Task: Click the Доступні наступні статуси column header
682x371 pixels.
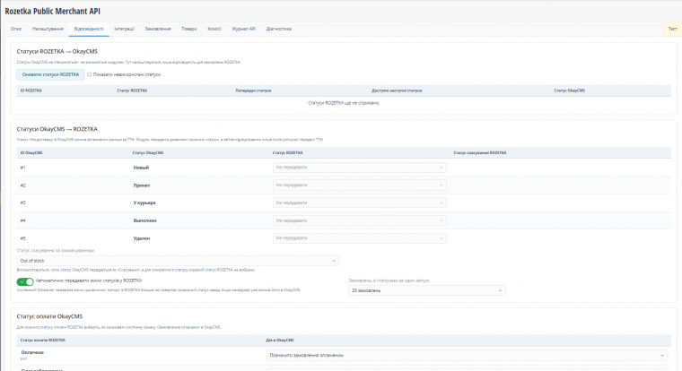Action: (x=397, y=91)
